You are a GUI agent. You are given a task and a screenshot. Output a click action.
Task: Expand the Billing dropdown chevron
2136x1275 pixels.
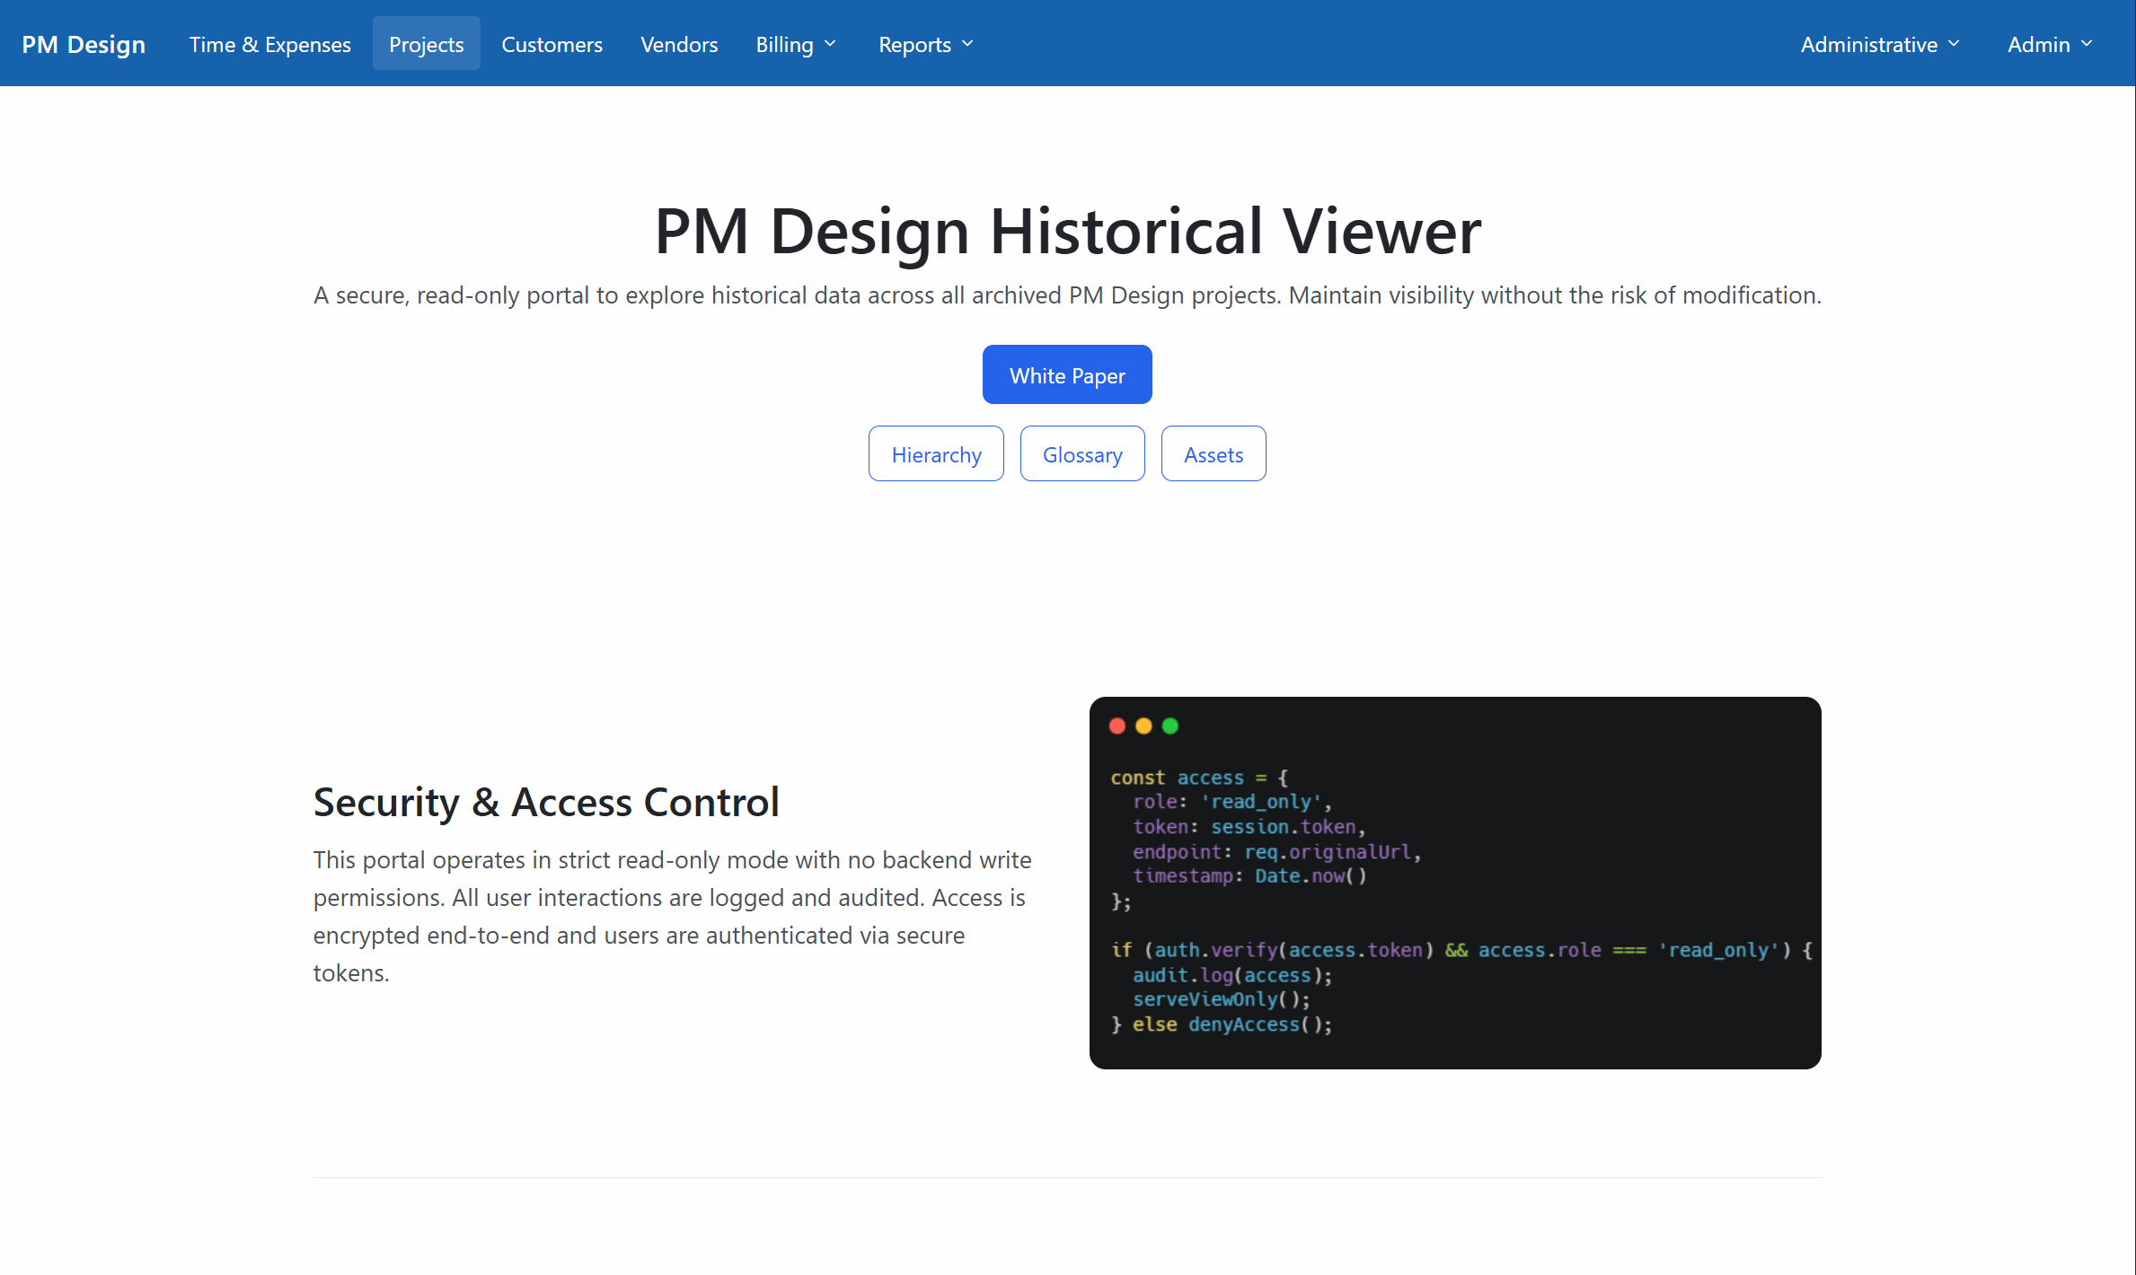pos(831,43)
